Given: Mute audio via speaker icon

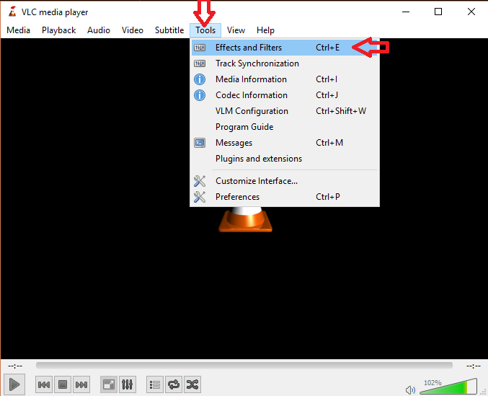Looking at the screenshot, I should point(410,390).
